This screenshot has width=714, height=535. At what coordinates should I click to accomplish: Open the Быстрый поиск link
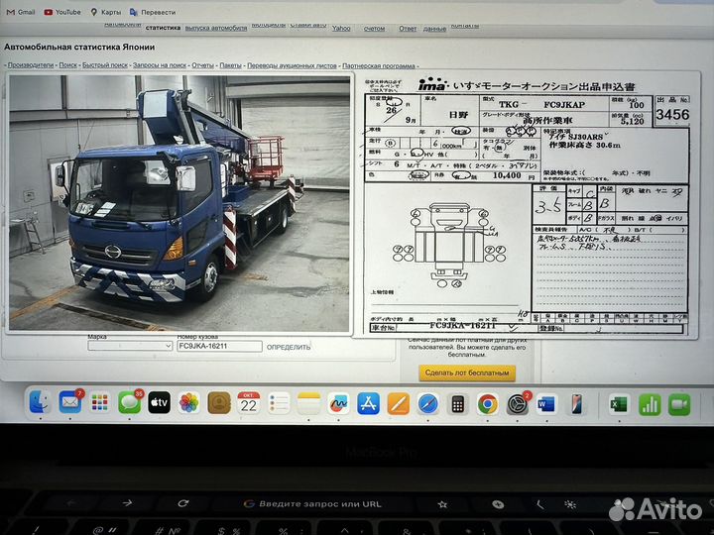105,65
